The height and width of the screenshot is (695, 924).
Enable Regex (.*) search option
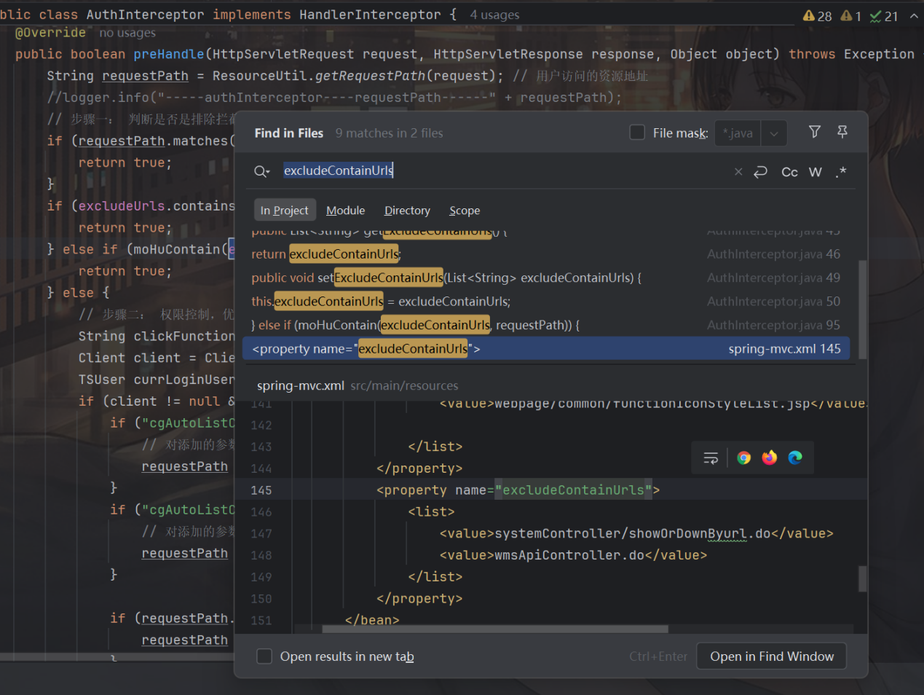tap(841, 172)
